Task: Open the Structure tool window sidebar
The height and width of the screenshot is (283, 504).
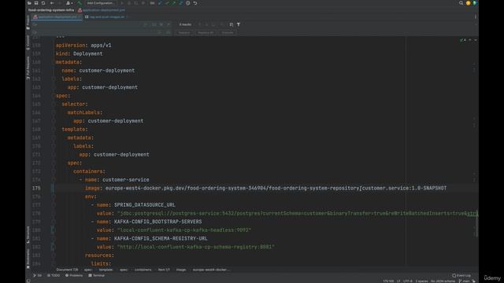Action: click(x=28, y=234)
